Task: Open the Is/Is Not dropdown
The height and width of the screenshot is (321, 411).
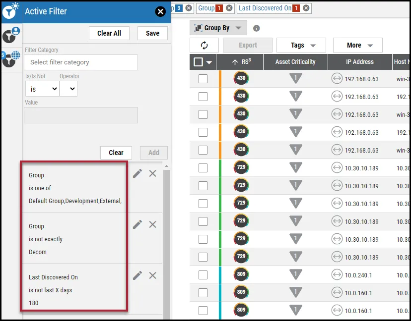Action: click(x=42, y=89)
